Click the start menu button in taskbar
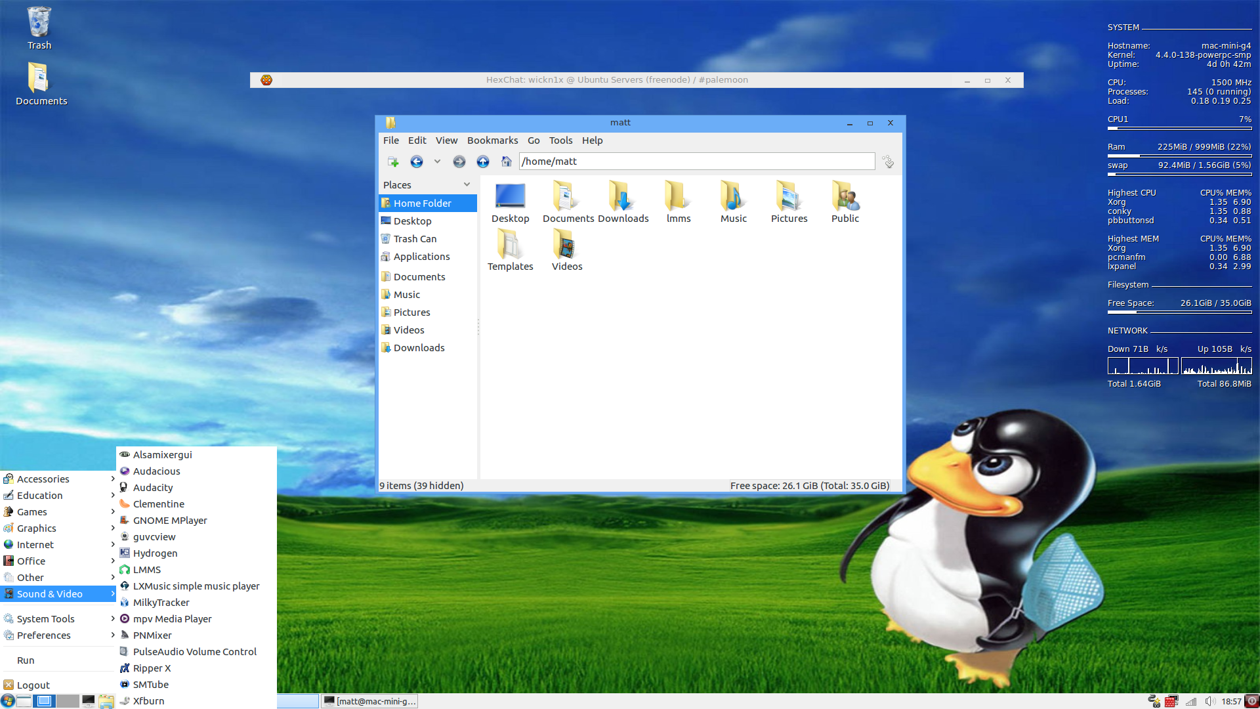The image size is (1260, 709). [8, 701]
